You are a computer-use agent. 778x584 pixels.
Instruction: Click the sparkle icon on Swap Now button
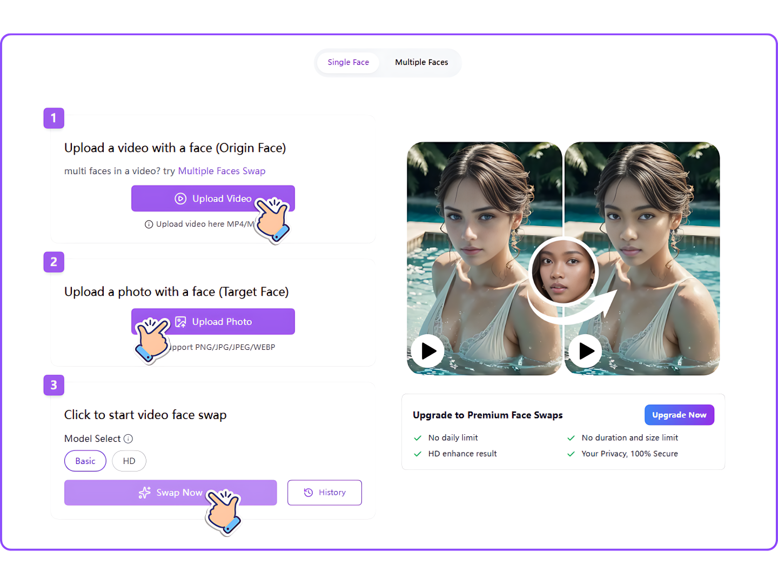pyautogui.click(x=144, y=493)
